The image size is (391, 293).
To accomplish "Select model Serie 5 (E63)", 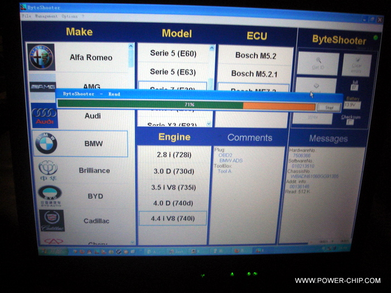I will [173, 72].
